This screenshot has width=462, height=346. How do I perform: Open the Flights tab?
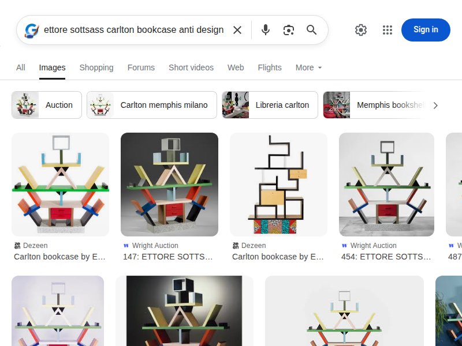[x=270, y=67]
